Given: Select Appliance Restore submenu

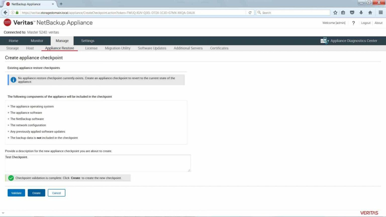Looking at the screenshot, I should pos(60,48).
